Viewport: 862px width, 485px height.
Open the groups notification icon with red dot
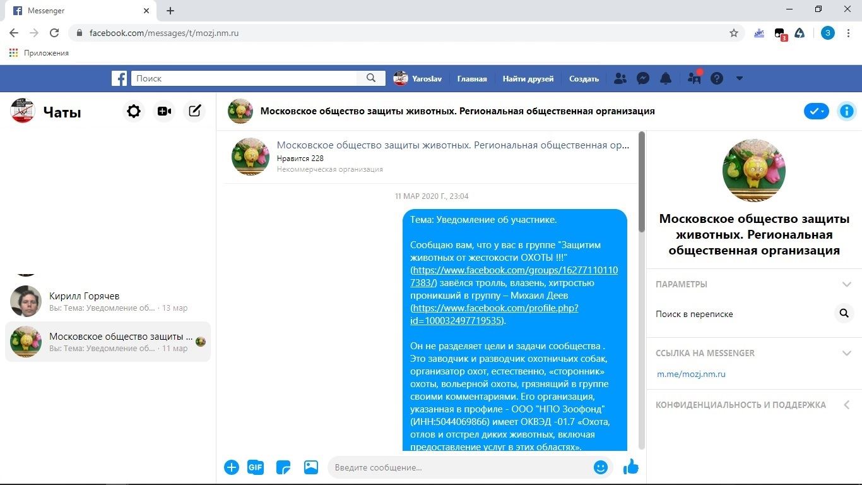pyautogui.click(x=694, y=78)
